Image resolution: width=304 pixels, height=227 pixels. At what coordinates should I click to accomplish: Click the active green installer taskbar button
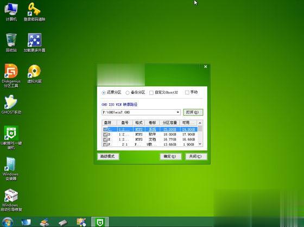pos(100,222)
